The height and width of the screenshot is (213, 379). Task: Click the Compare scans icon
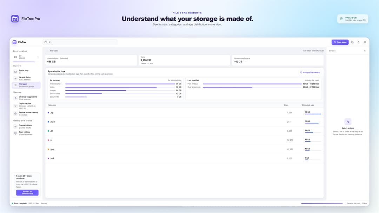[15, 126]
